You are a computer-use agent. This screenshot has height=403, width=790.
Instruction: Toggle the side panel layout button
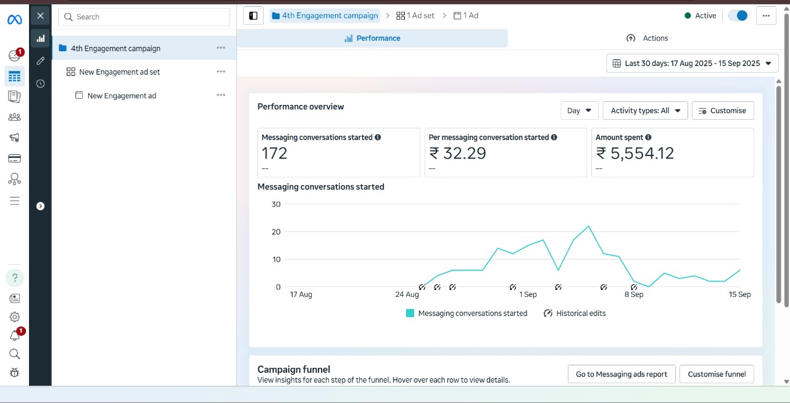(253, 15)
